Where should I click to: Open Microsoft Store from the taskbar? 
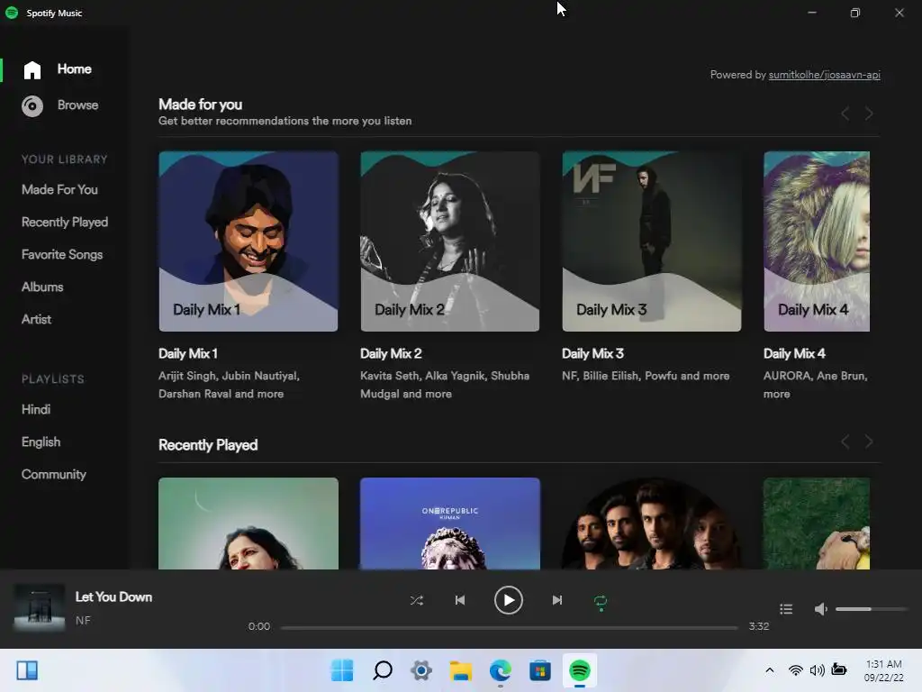pyautogui.click(x=540, y=670)
